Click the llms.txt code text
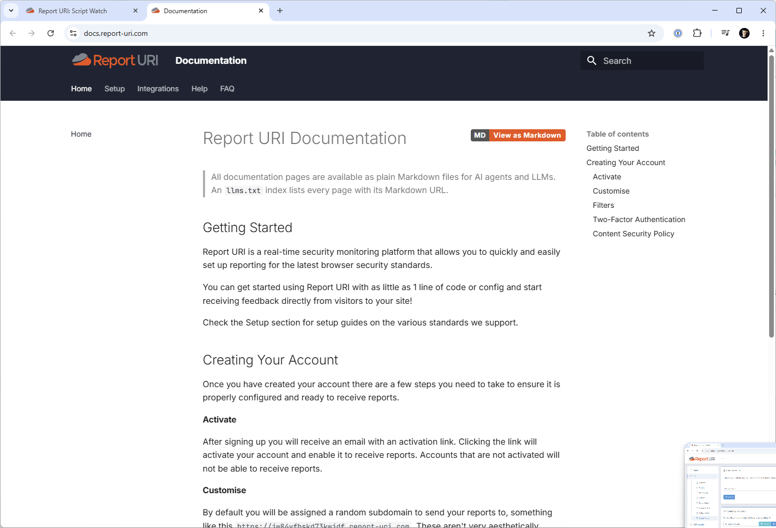The height and width of the screenshot is (528, 776). 244,190
